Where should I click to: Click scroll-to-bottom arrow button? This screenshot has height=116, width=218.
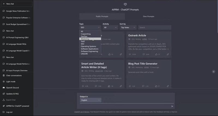pos(214,72)
